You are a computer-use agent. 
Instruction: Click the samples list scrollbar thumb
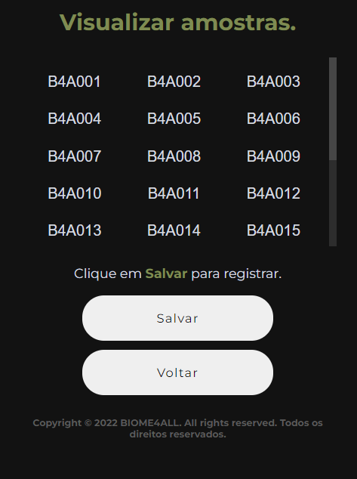click(333, 109)
